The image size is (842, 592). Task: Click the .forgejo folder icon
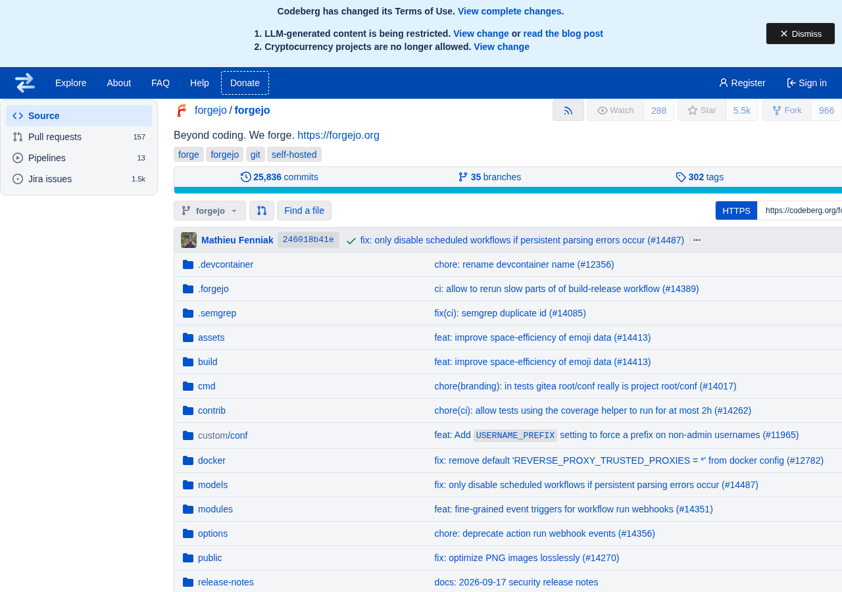click(188, 289)
